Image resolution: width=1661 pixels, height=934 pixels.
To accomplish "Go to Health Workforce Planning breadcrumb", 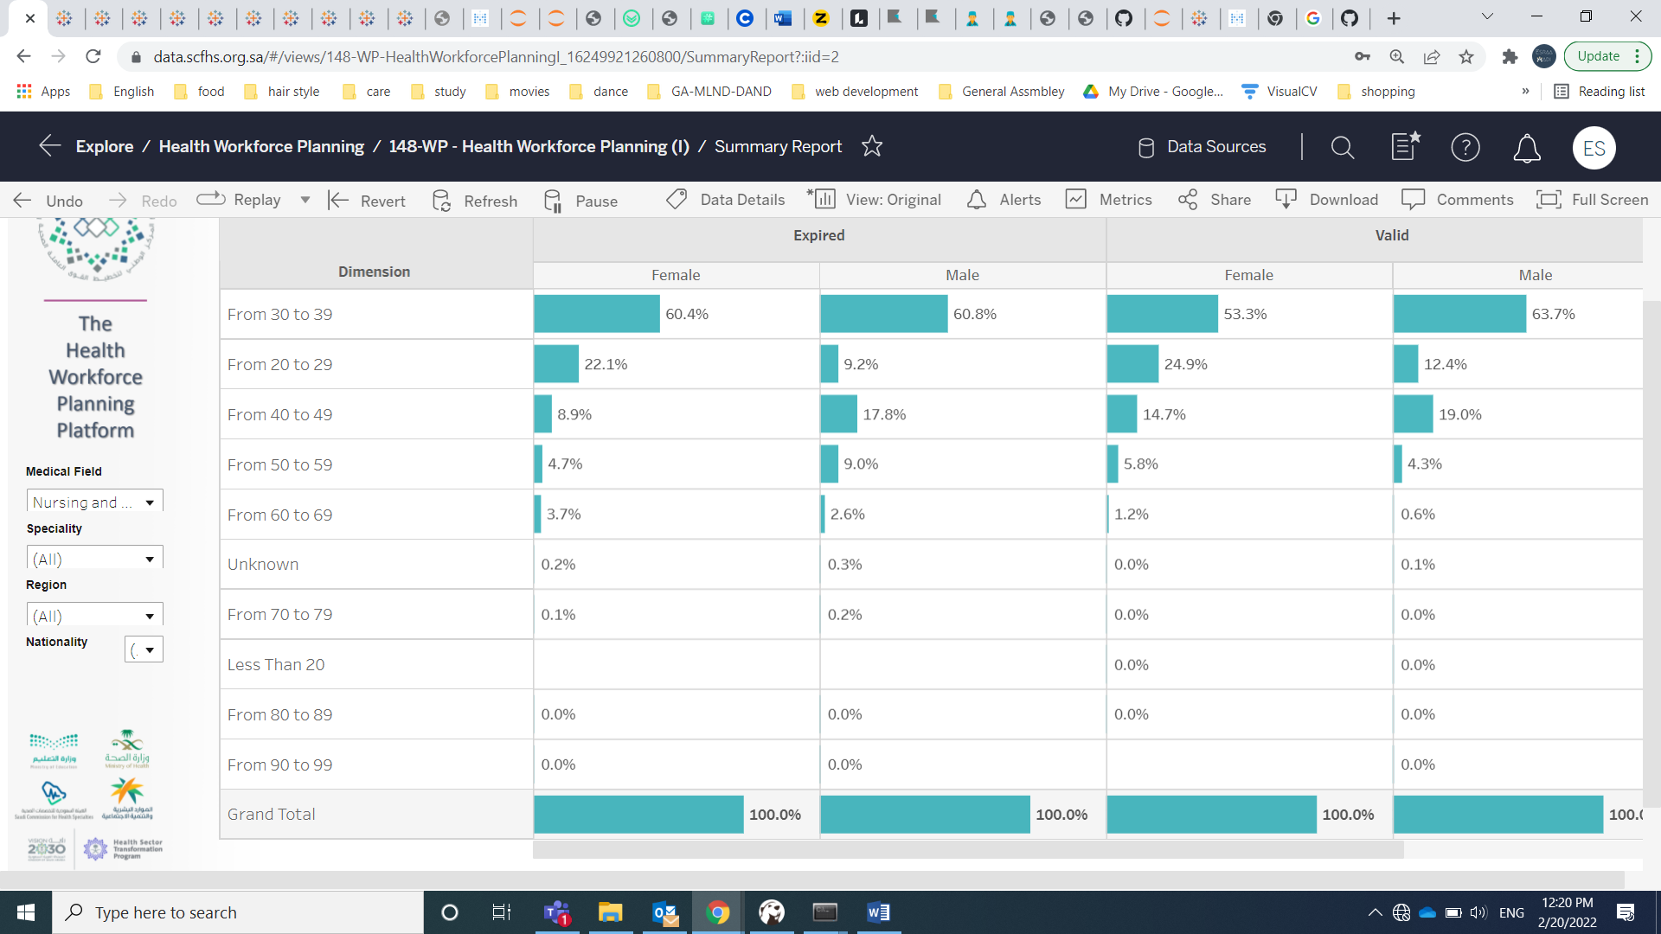I will 261,146.
